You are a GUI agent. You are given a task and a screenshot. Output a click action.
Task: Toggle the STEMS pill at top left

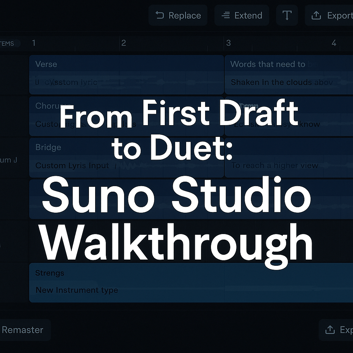pos(8,43)
